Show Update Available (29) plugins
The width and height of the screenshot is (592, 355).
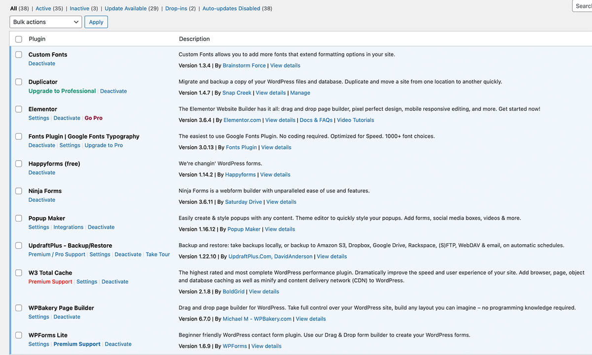click(132, 8)
